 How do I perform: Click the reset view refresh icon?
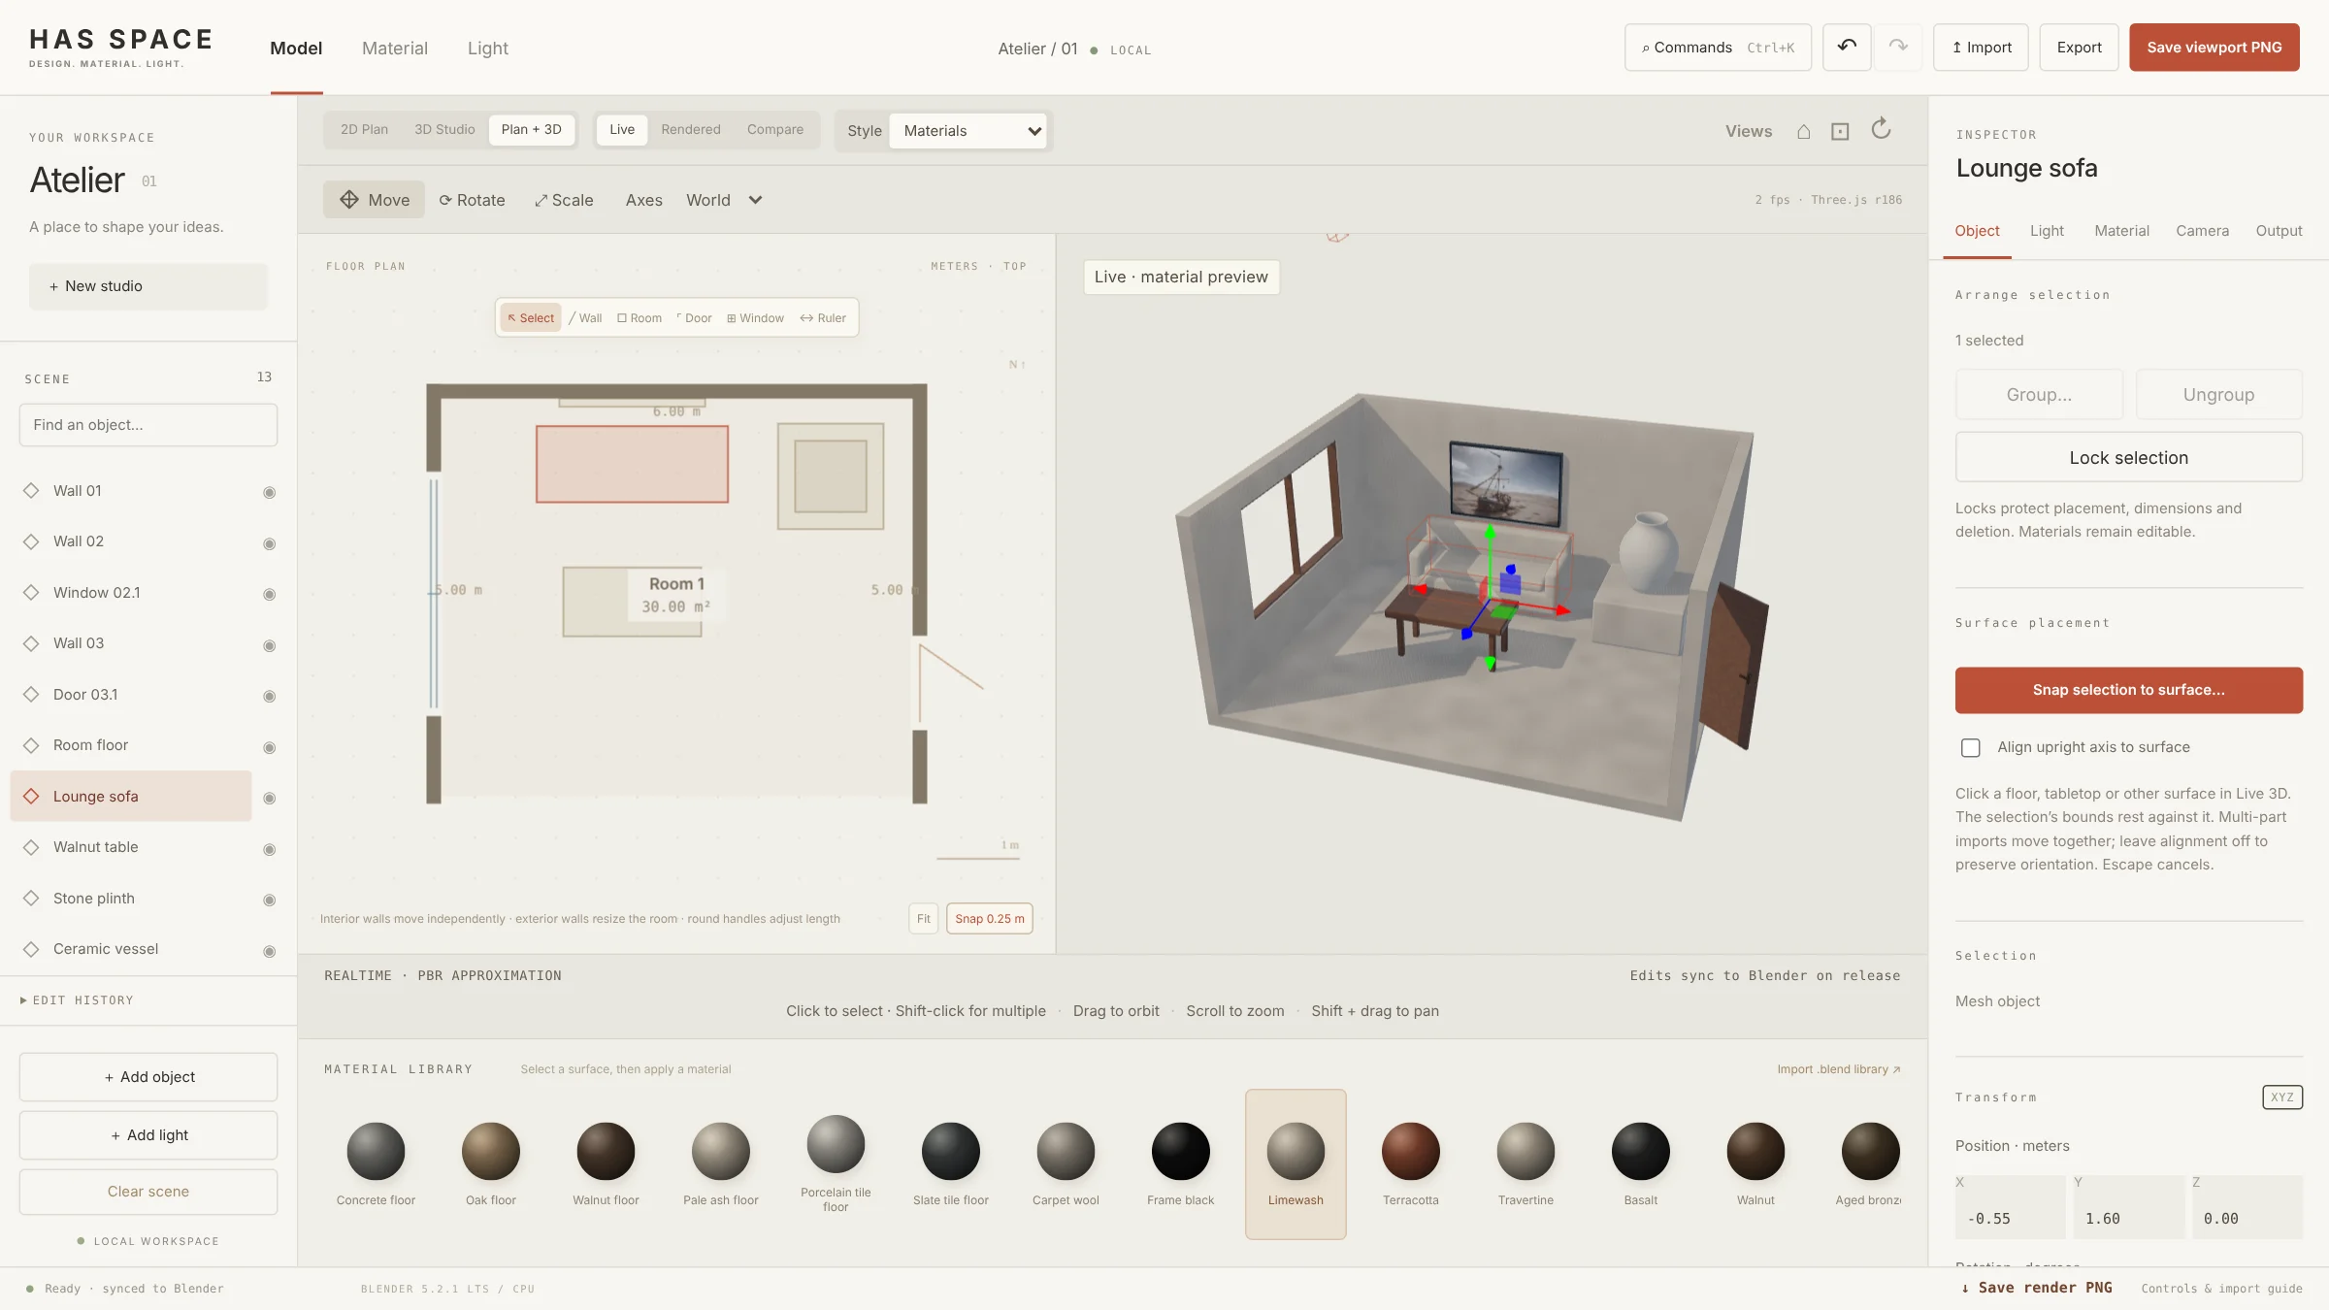pos(1881,129)
